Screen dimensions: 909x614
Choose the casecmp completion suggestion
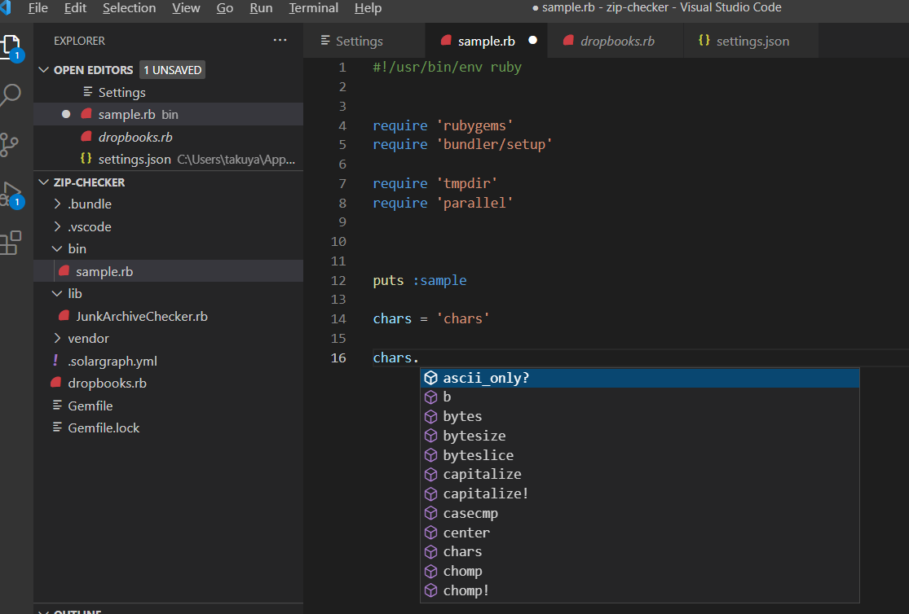(x=639, y=513)
